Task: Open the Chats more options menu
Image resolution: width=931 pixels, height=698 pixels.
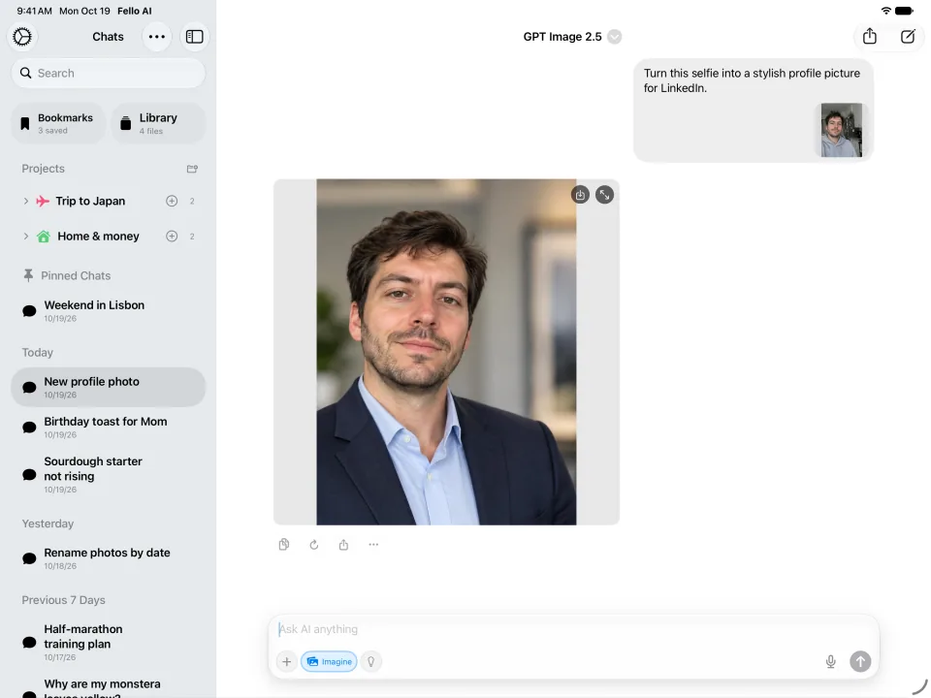Action: coord(157,37)
